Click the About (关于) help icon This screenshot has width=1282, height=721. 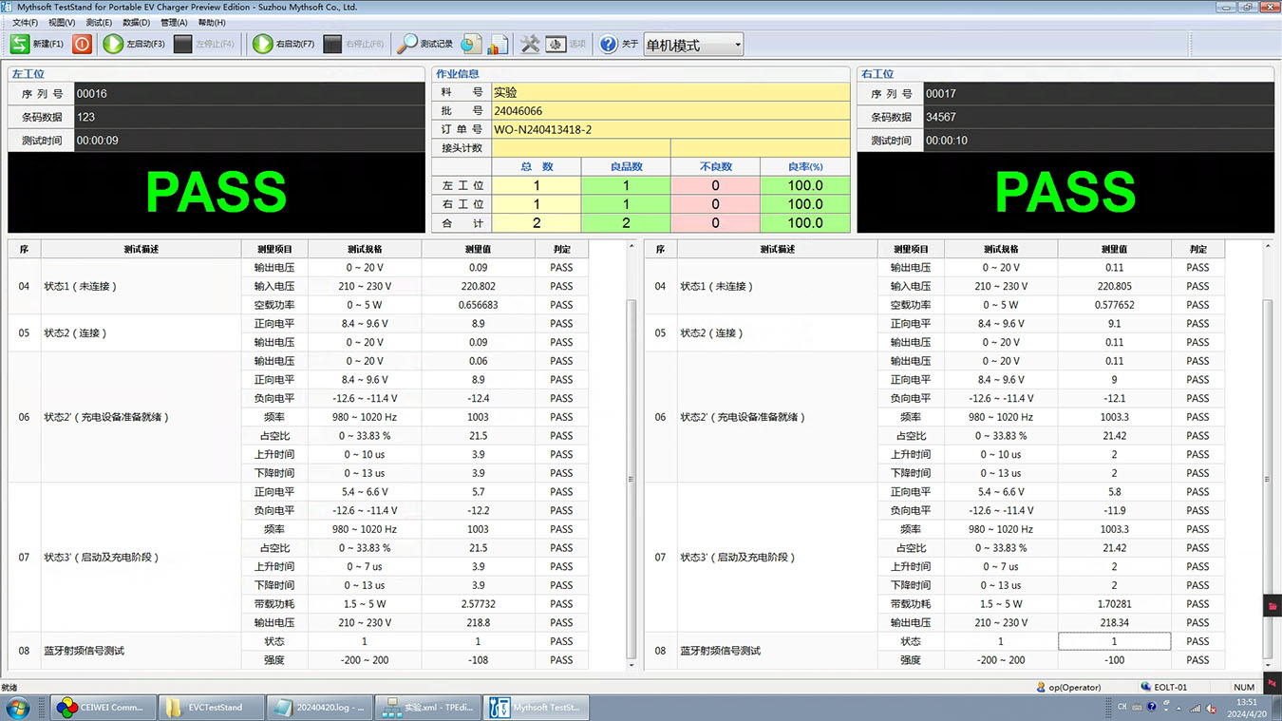[609, 44]
